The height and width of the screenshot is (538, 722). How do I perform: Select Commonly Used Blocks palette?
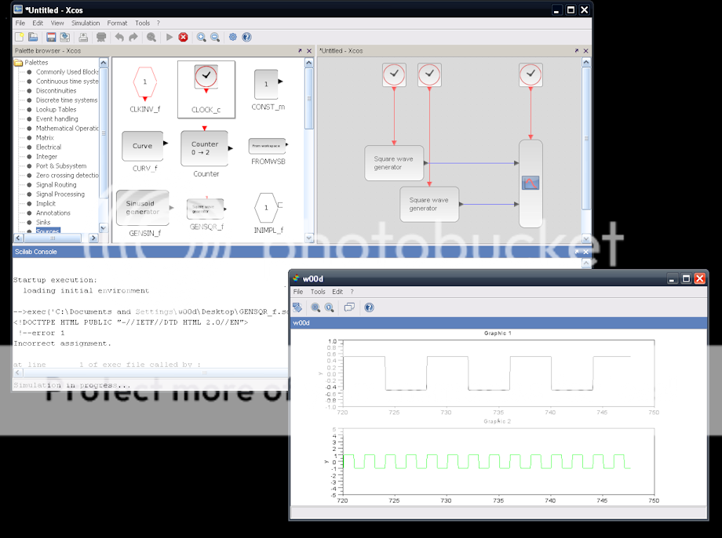click(67, 72)
